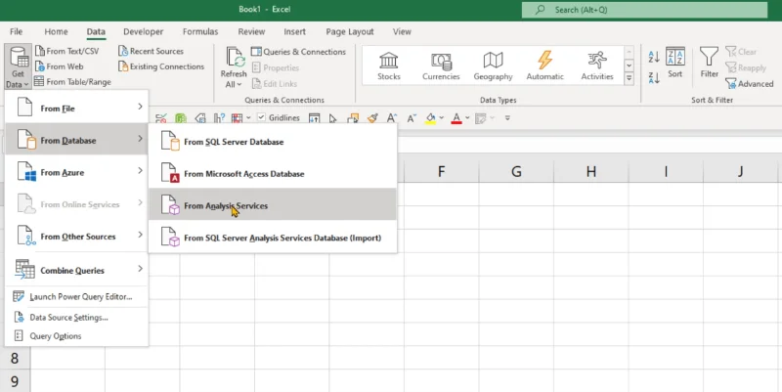The width and height of the screenshot is (782, 392).
Task: Launch Power Query Editor
Action: point(76,297)
